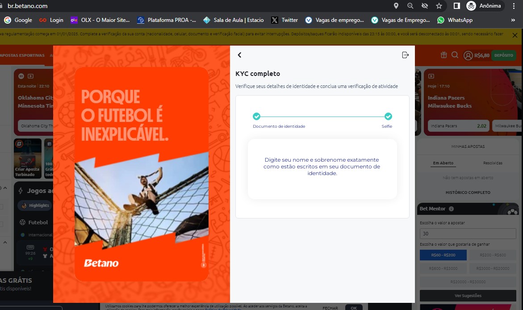
Task: Open the Google bookmark
Action: point(18,20)
